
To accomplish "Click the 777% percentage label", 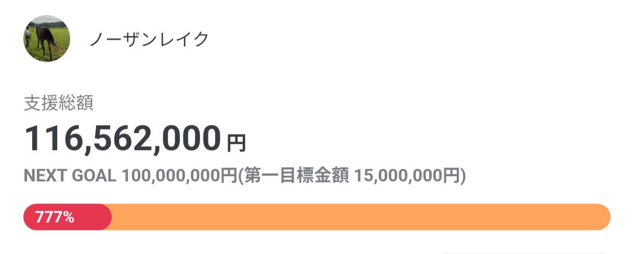I will tap(55, 217).
